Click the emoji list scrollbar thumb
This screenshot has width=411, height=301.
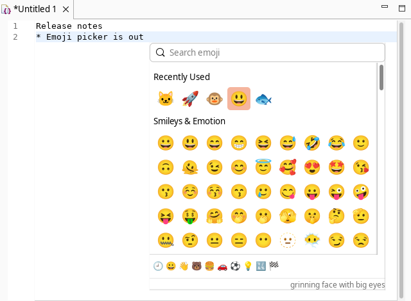(381, 77)
